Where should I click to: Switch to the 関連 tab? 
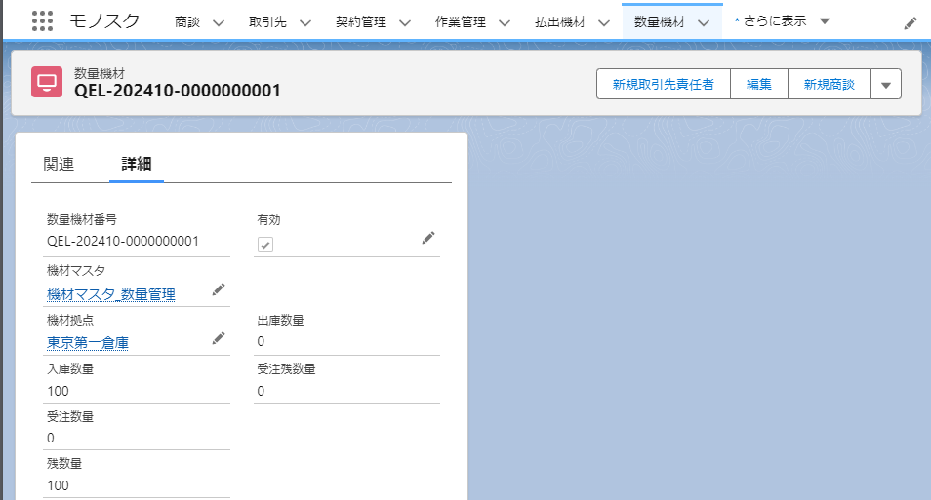pos(59,164)
